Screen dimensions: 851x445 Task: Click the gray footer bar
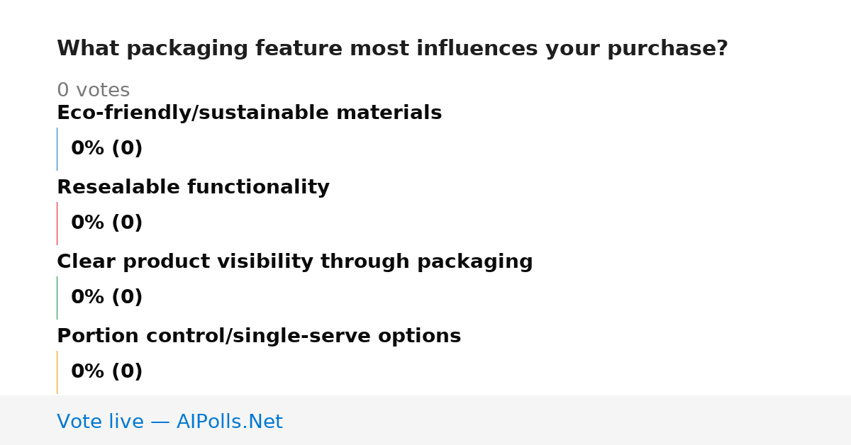(425, 420)
